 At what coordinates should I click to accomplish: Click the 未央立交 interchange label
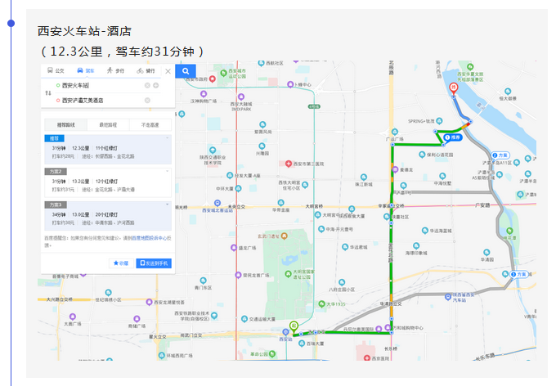pos(236,206)
